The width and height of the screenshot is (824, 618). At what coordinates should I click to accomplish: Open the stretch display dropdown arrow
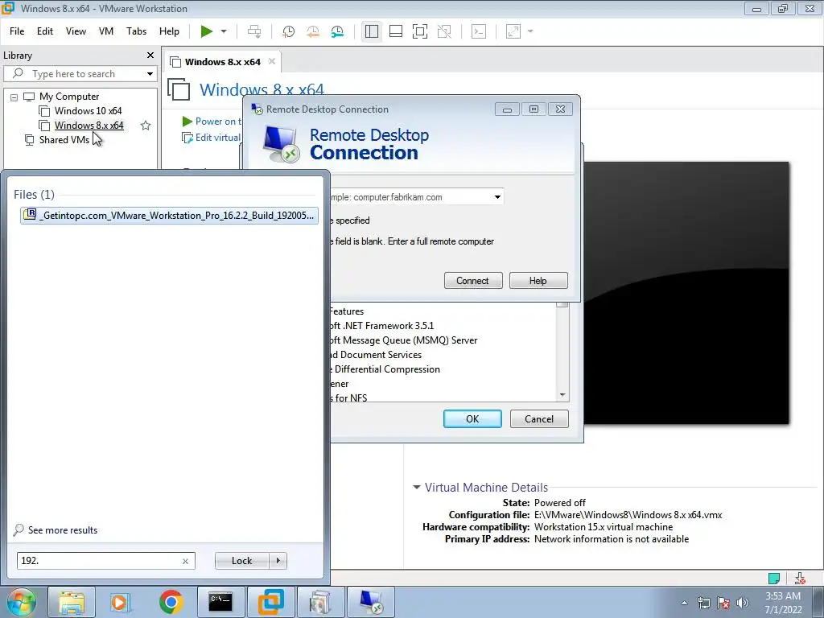pos(530,31)
